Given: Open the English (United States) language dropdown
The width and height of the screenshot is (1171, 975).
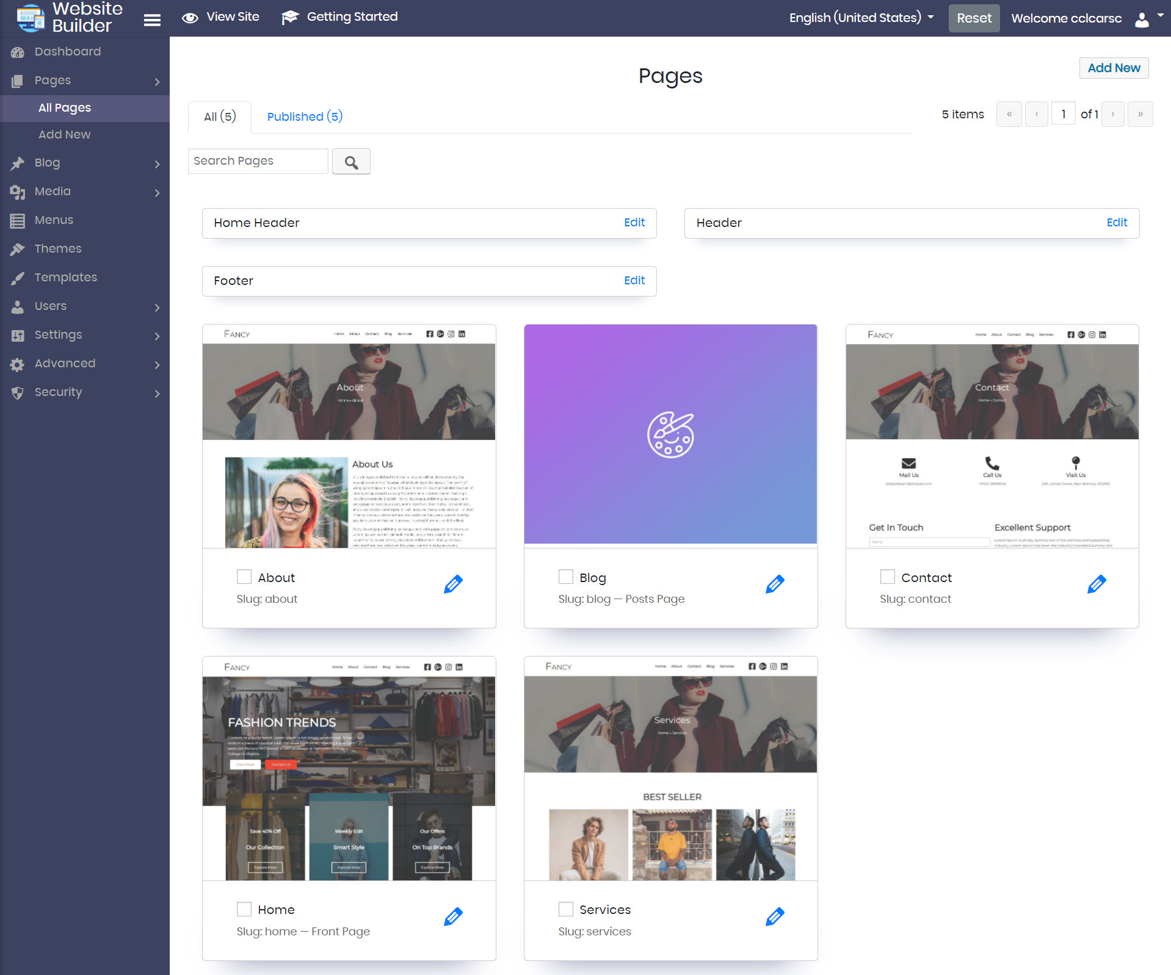Looking at the screenshot, I should point(861,18).
